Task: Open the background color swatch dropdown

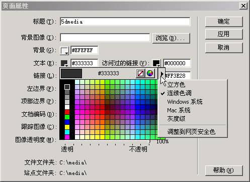Action: (64, 51)
